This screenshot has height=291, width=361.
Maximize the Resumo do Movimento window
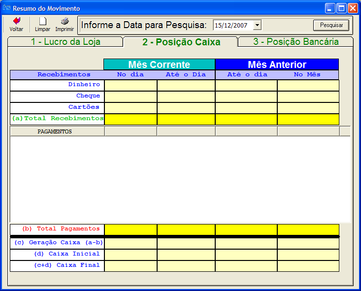pyautogui.click(x=341, y=8)
